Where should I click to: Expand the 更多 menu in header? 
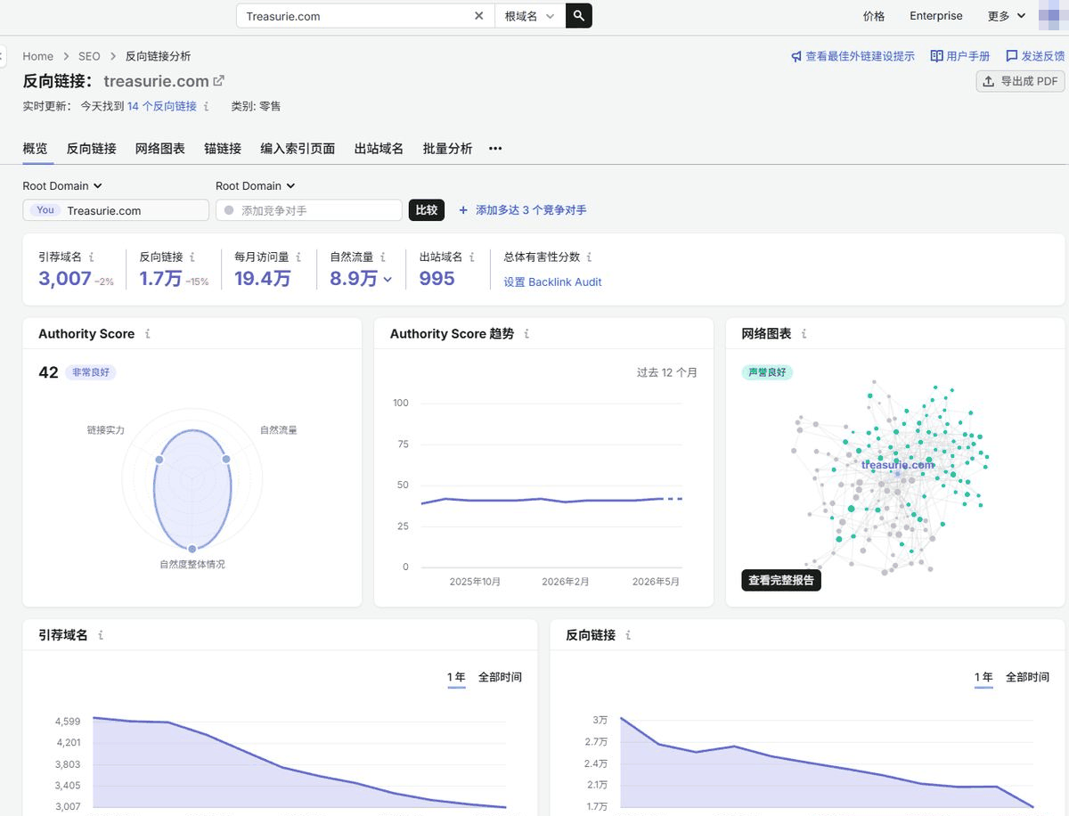pyautogui.click(x=1007, y=16)
